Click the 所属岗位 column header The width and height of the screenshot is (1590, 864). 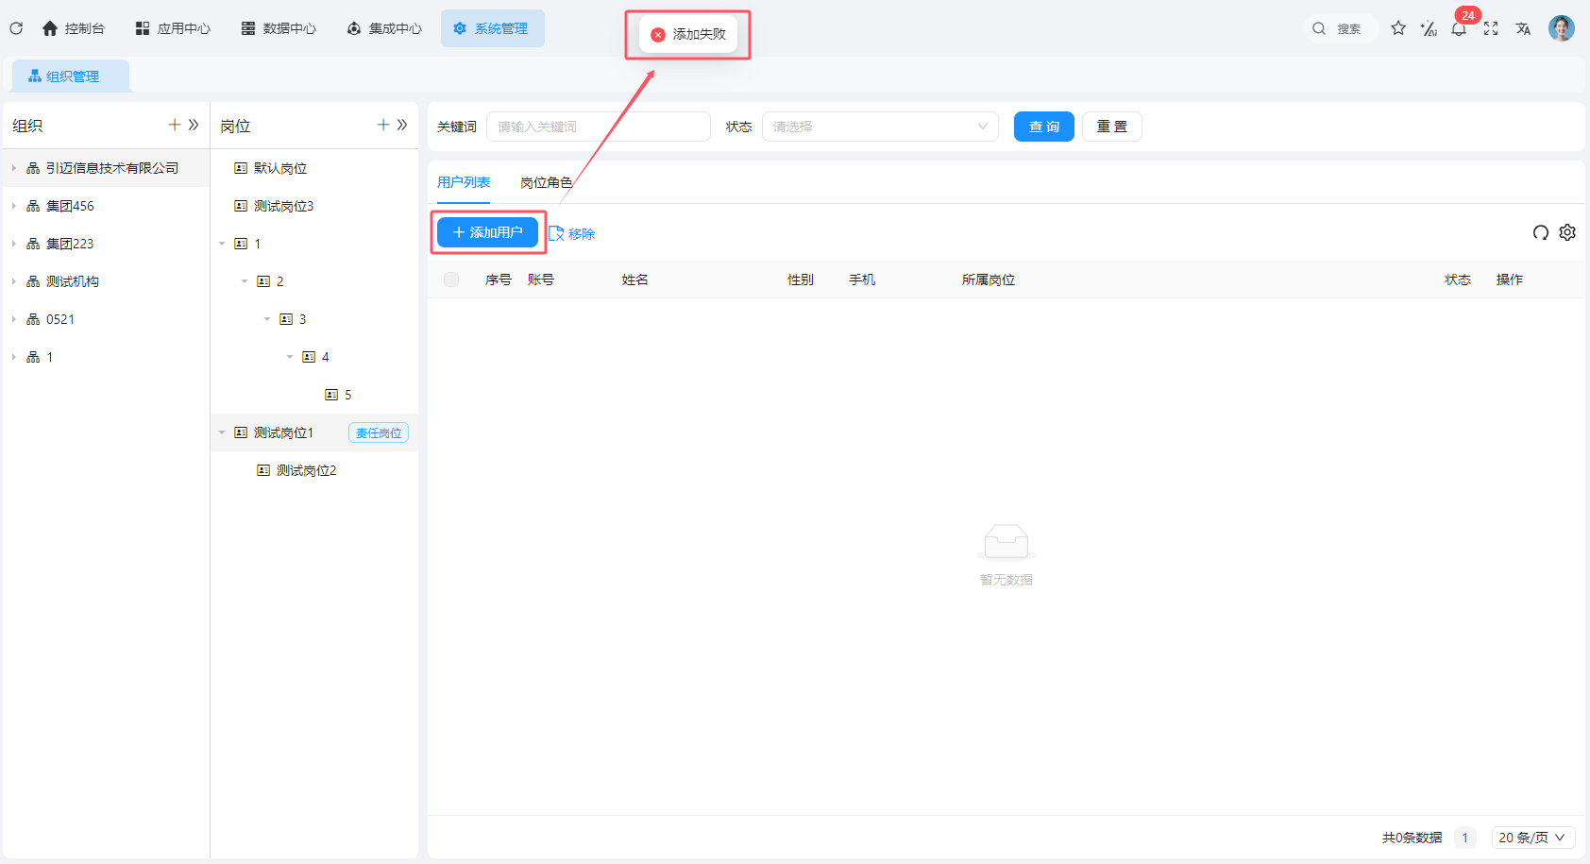989,280
